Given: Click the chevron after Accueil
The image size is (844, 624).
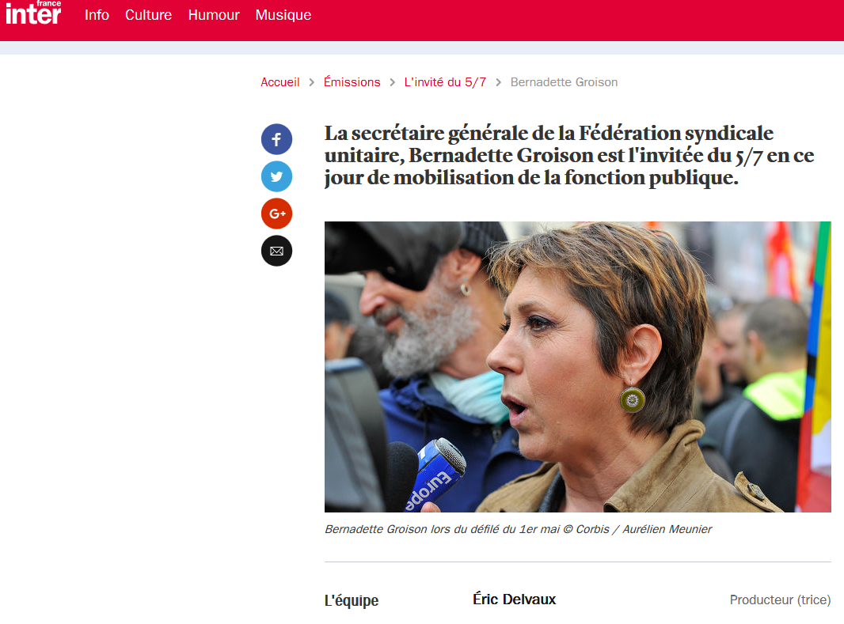Looking at the screenshot, I should [311, 82].
